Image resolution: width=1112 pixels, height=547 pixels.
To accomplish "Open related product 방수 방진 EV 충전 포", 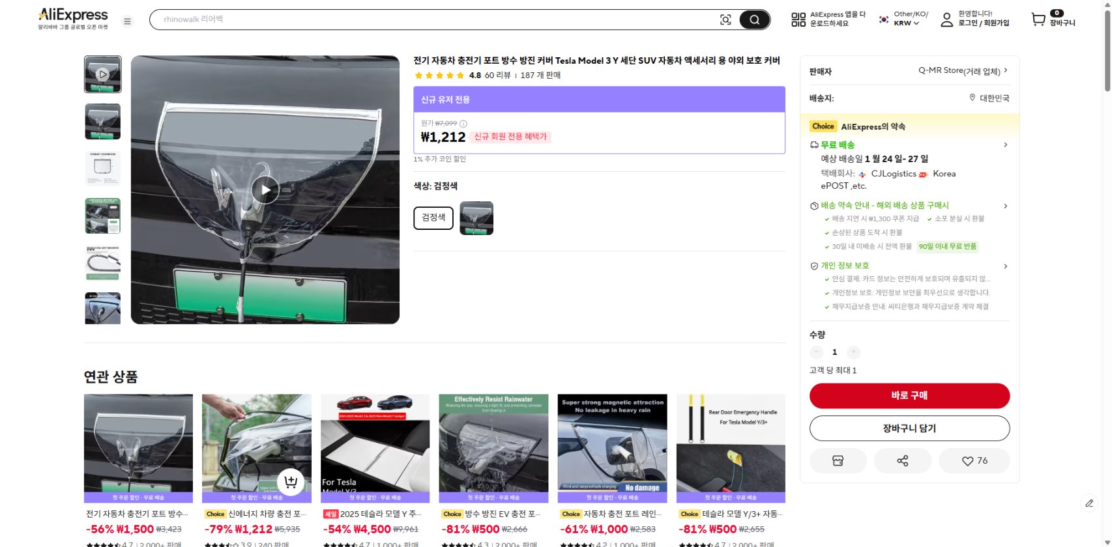I will point(493,448).
